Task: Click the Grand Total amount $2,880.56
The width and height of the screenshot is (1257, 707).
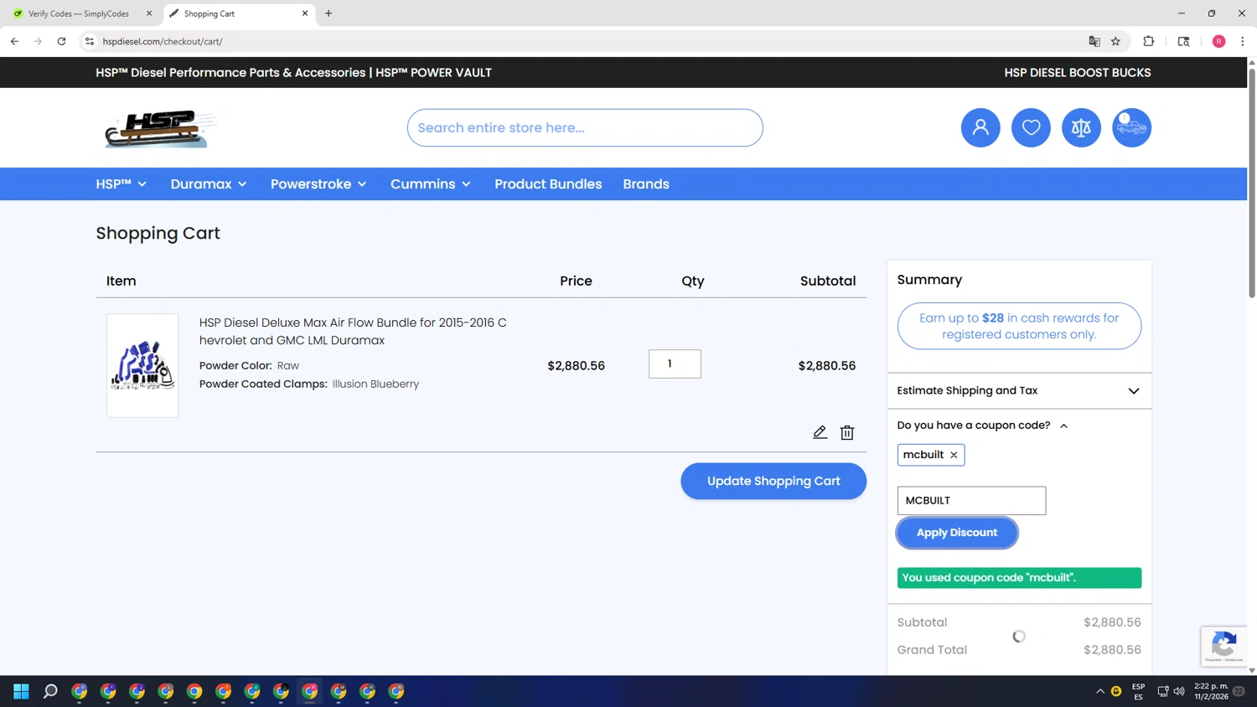Action: 1112,650
